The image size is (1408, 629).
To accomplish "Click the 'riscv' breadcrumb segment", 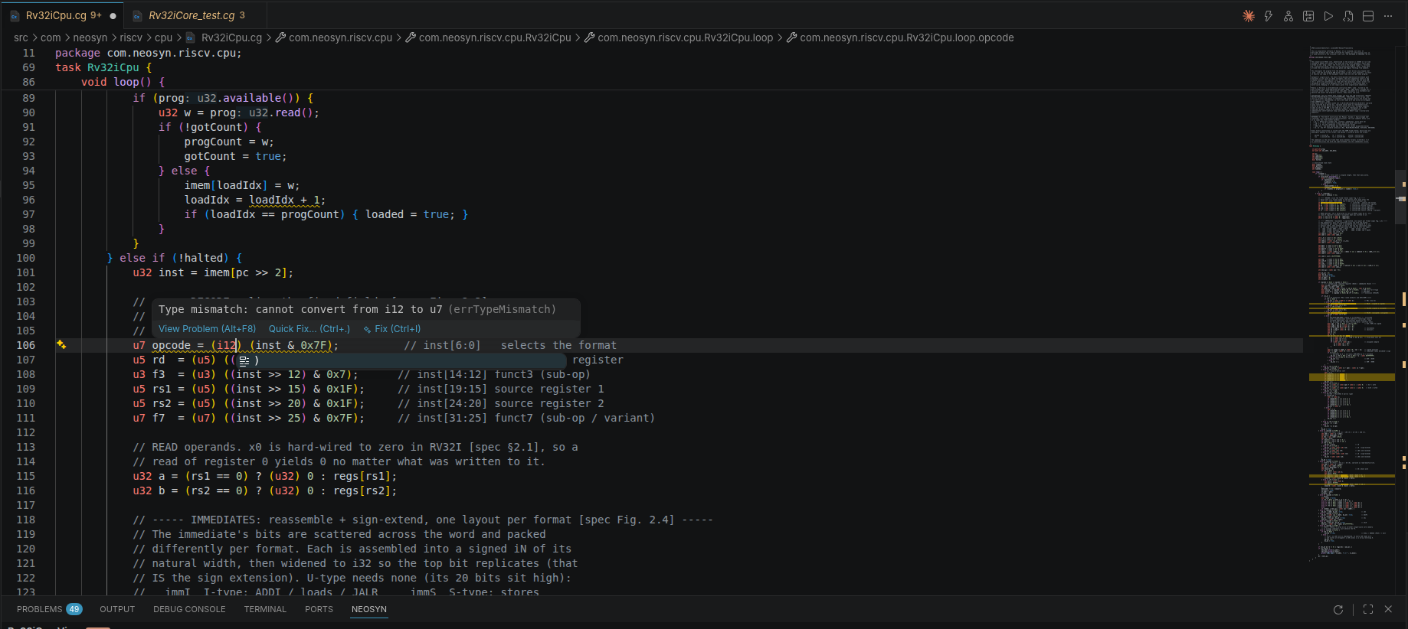I will pyautogui.click(x=131, y=37).
